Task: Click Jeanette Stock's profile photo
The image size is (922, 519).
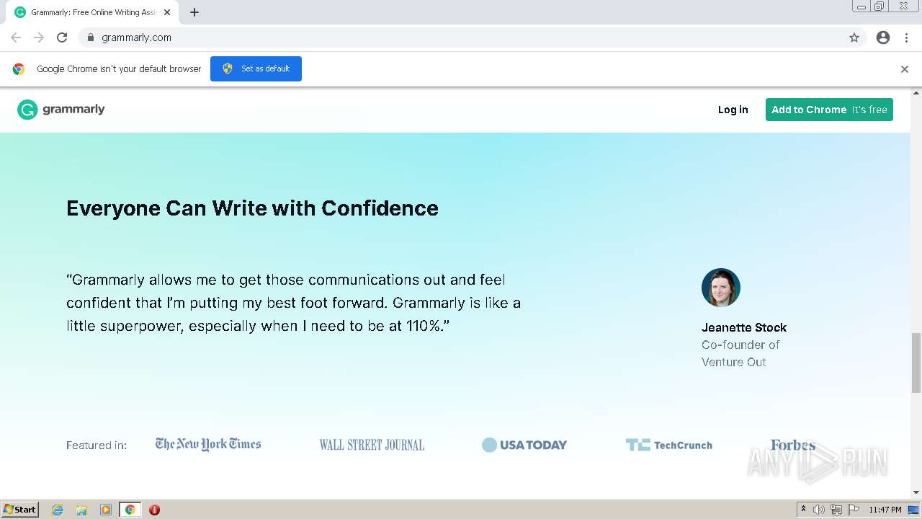Action: pos(721,288)
